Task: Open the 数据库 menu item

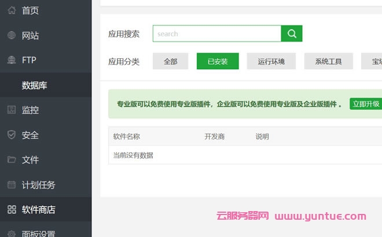Action: point(35,85)
